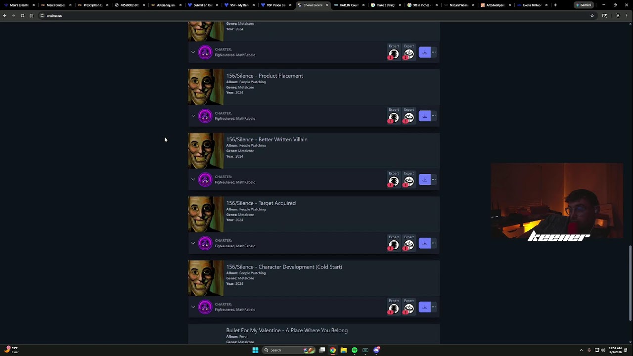Viewport: 633px width, 356px height.
Task: Go back to the previous page
Action: click(x=4, y=15)
